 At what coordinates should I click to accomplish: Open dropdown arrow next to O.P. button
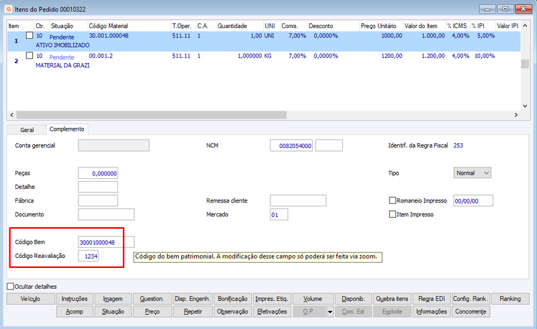tap(330, 312)
